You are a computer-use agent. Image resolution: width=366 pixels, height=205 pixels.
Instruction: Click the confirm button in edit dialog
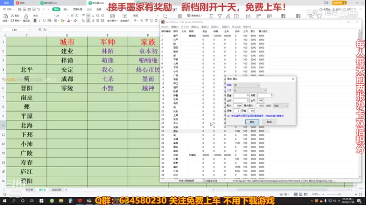[x=252, y=122]
